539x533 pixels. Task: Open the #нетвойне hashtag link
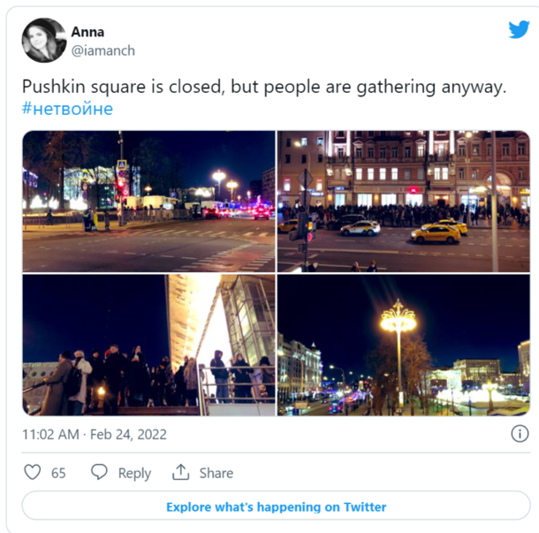[x=67, y=109]
